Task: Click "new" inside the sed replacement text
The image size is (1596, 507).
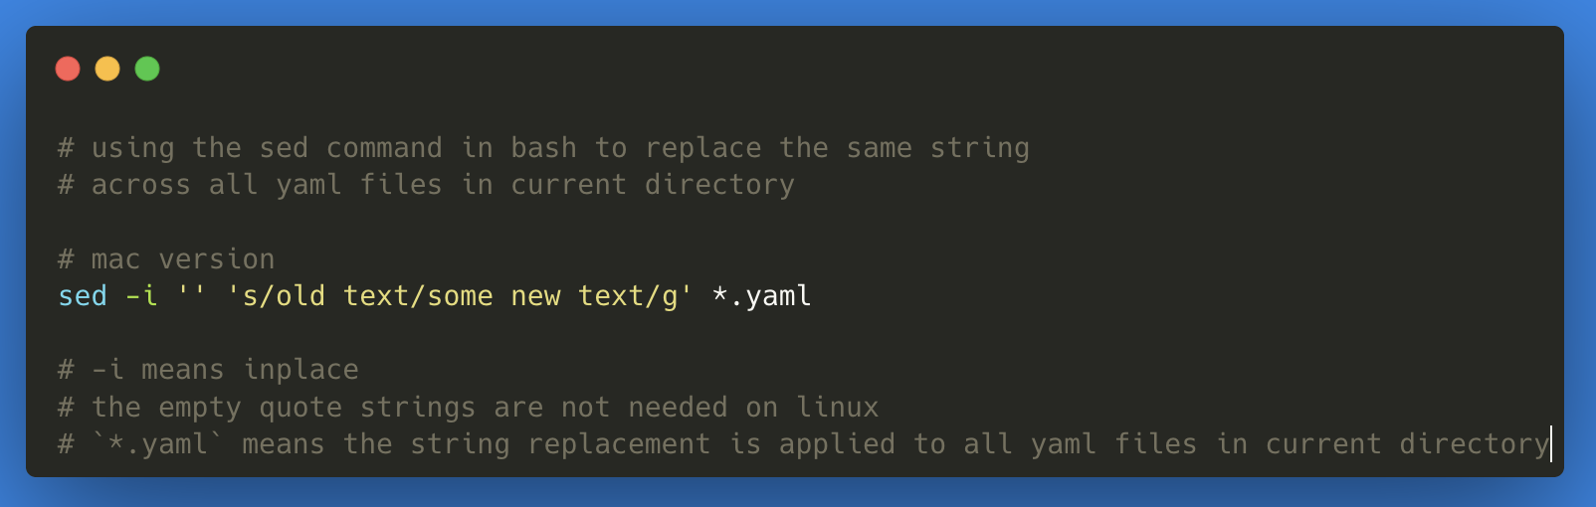Action: coord(535,296)
